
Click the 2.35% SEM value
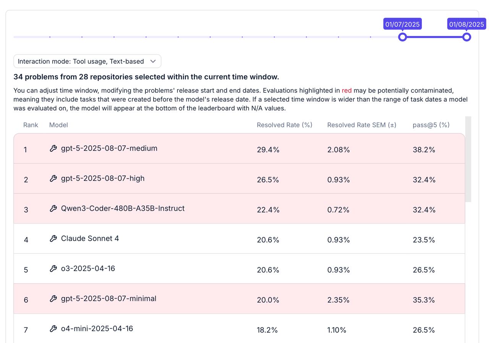pos(338,300)
